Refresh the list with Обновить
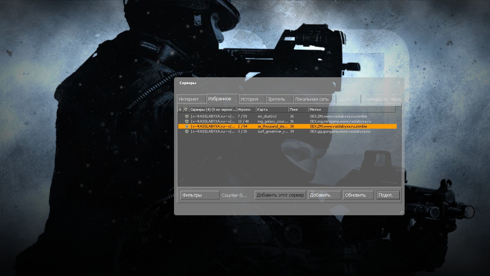This screenshot has width=490, height=276. pyautogui.click(x=358, y=195)
